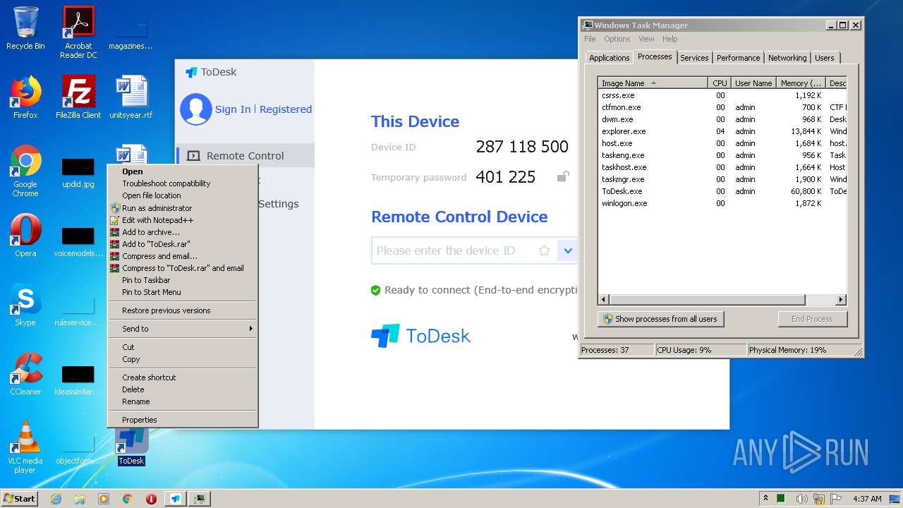Click the lock icon beside temporary password

[x=563, y=176]
